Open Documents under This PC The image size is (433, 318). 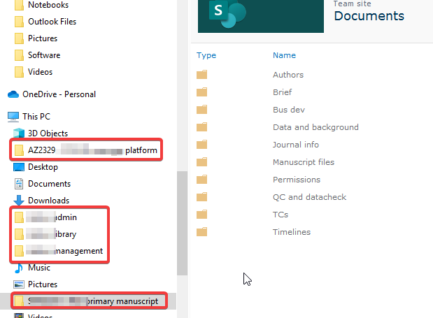(x=49, y=184)
